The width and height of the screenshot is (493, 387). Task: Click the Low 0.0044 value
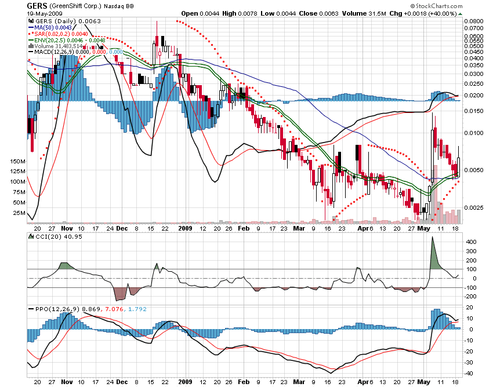click(x=278, y=13)
